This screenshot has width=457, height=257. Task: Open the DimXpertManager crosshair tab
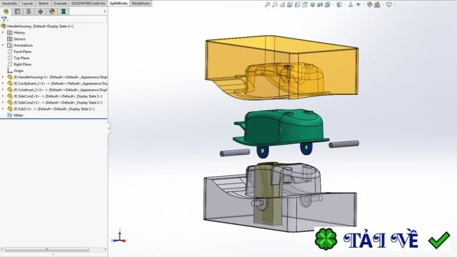40,11
